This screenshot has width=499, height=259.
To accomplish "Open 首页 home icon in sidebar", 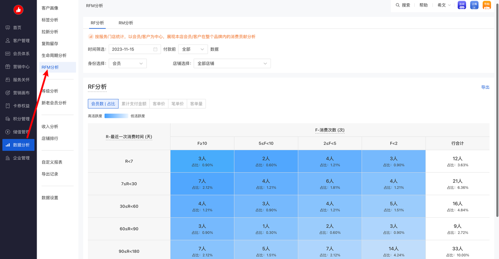I will click(x=8, y=28).
